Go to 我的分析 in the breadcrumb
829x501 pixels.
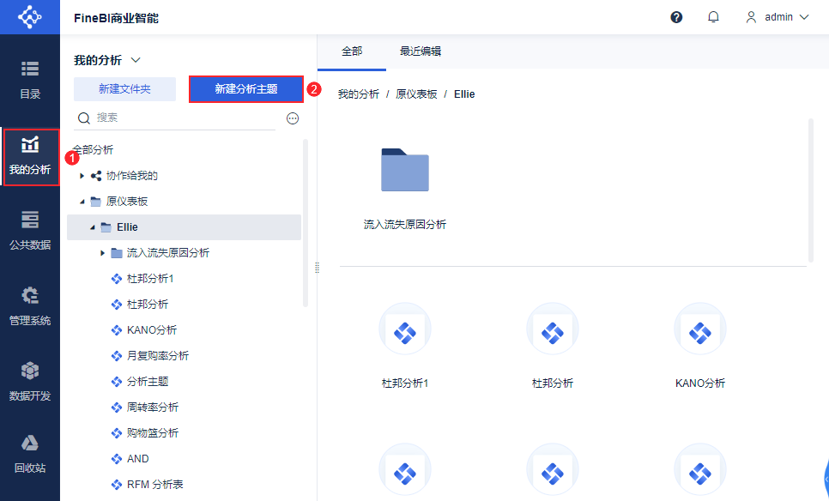click(x=359, y=94)
